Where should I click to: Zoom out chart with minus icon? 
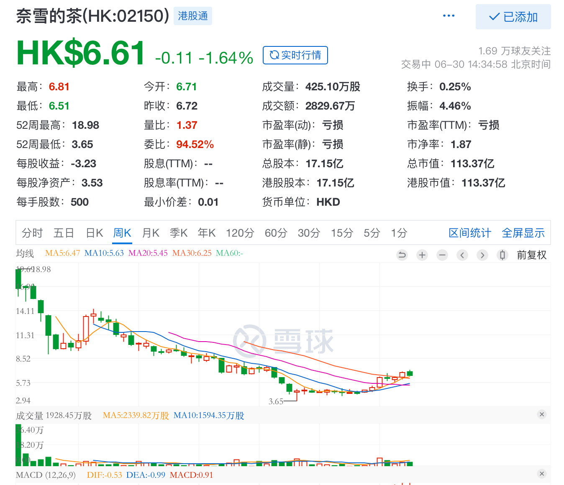coord(442,255)
